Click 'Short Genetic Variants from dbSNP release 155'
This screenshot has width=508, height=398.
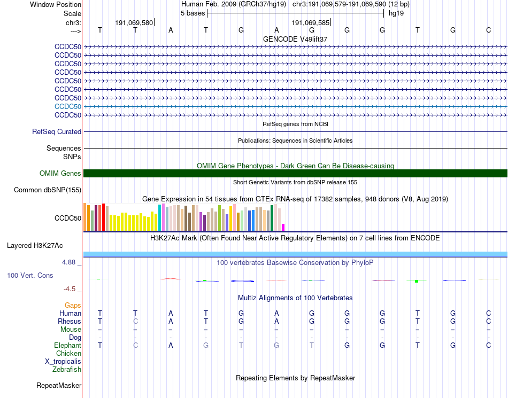point(295,182)
